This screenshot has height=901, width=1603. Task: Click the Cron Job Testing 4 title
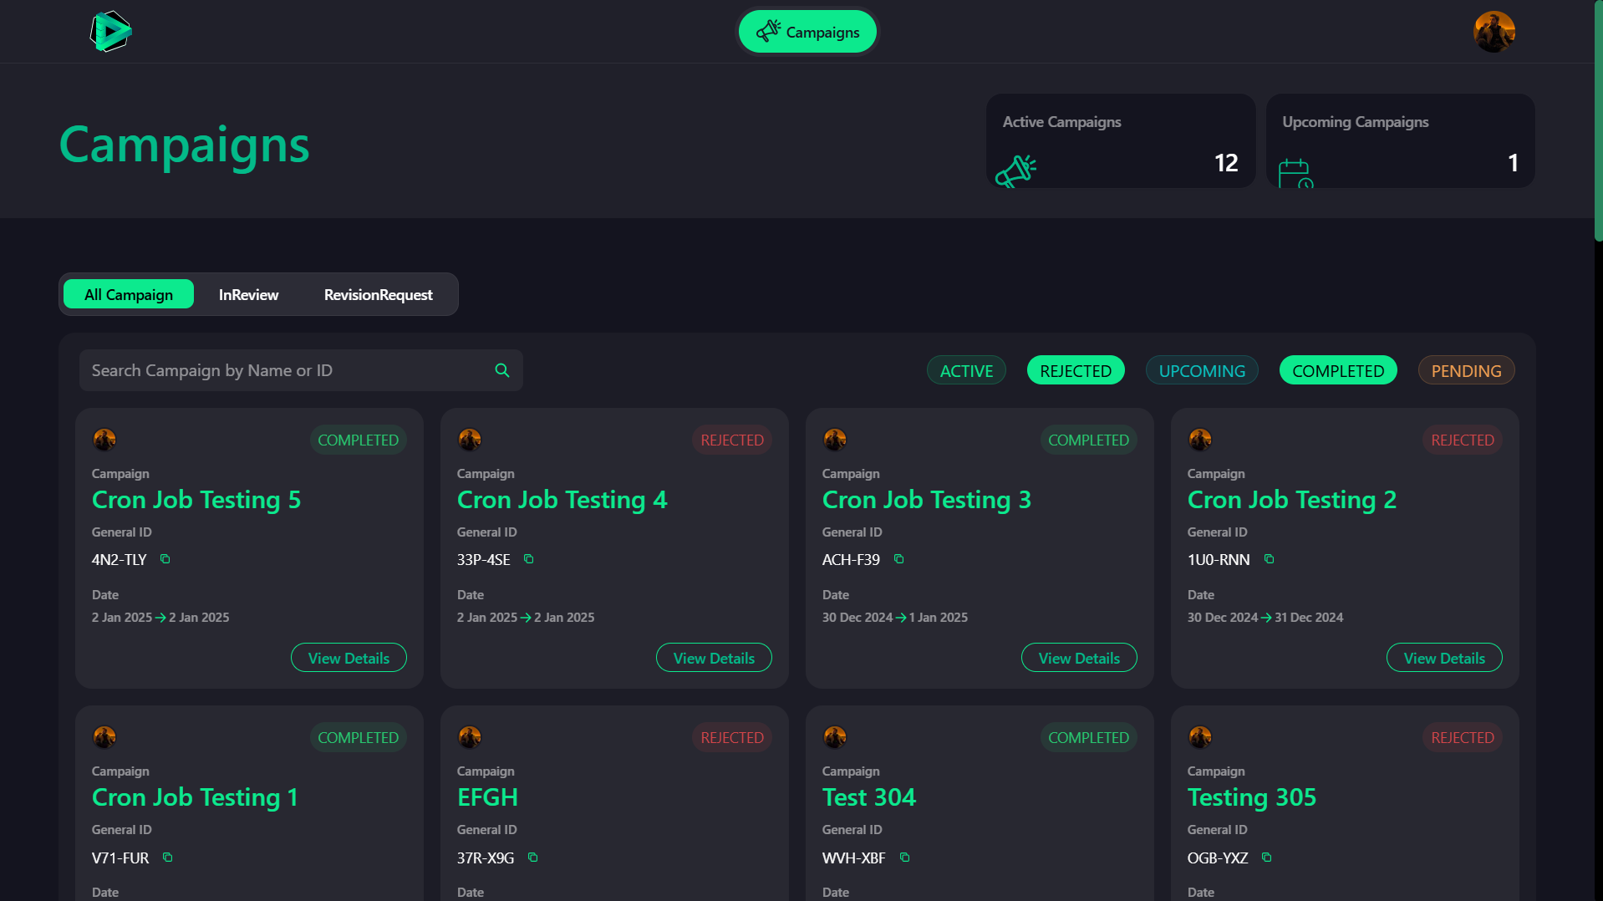click(x=562, y=500)
